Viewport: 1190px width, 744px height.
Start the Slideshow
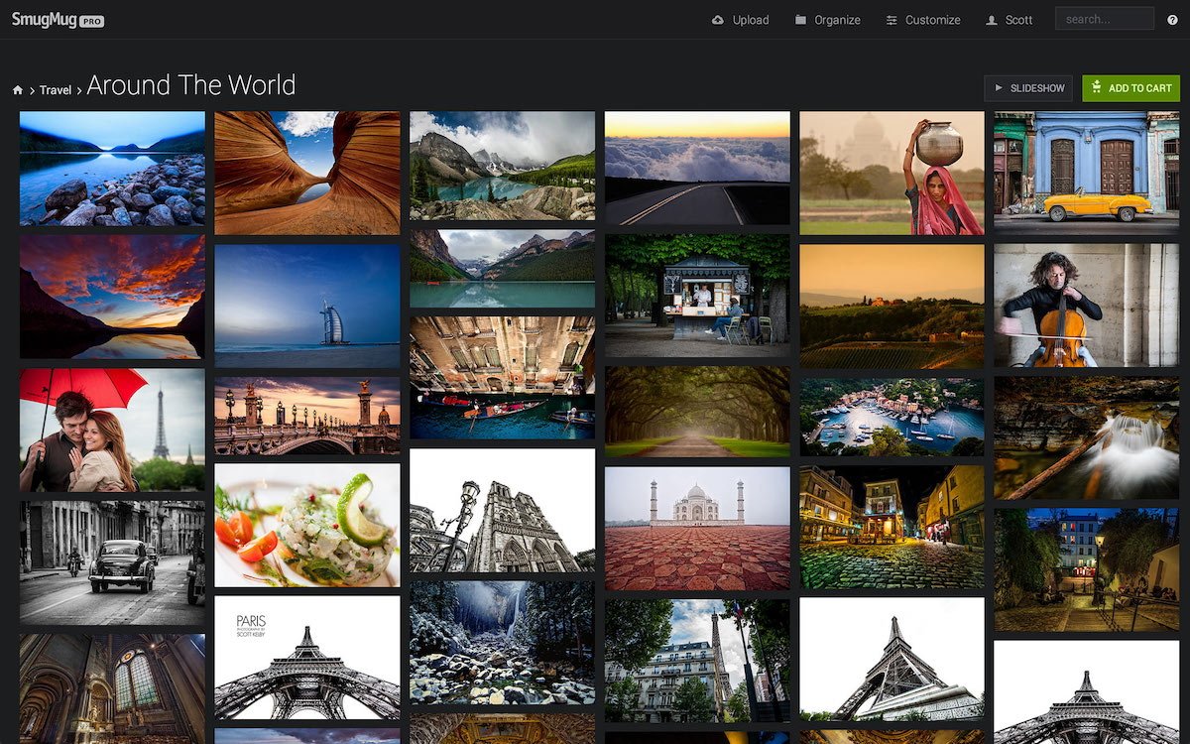1028,88
